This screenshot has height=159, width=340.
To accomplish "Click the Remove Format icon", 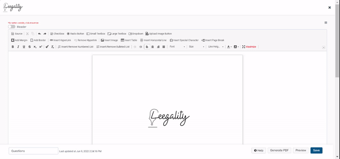I will 53,47.
